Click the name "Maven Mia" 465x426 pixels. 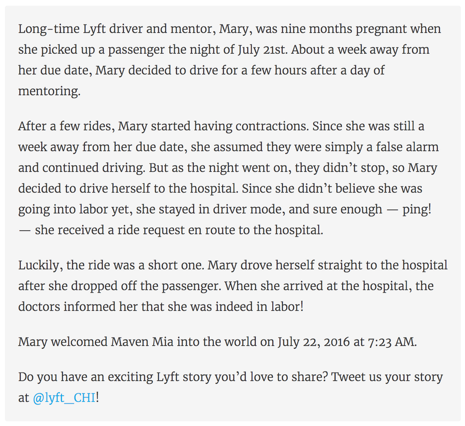pos(142,342)
